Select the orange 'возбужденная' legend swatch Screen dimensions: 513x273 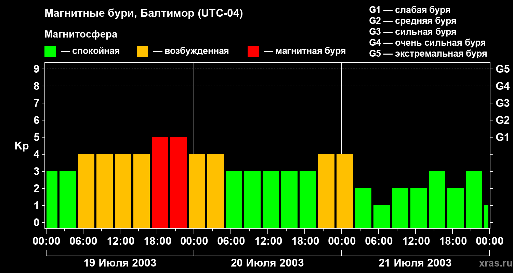click(143, 52)
